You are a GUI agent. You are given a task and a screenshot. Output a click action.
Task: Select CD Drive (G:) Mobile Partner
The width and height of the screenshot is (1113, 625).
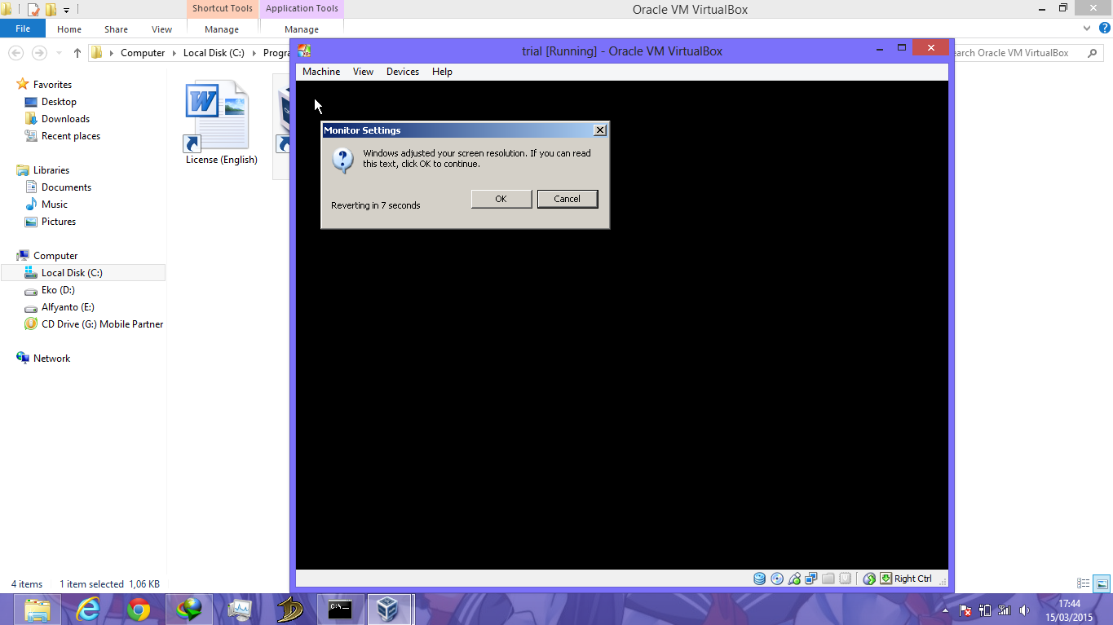pos(102,324)
